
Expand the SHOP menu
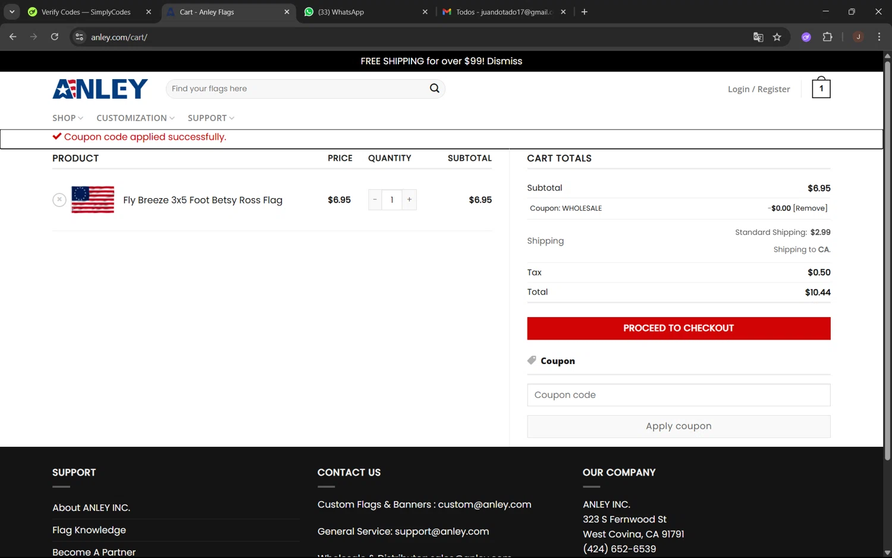68,118
